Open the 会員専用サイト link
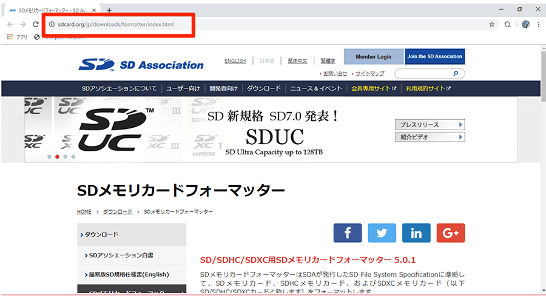546x296 pixels. [374, 88]
